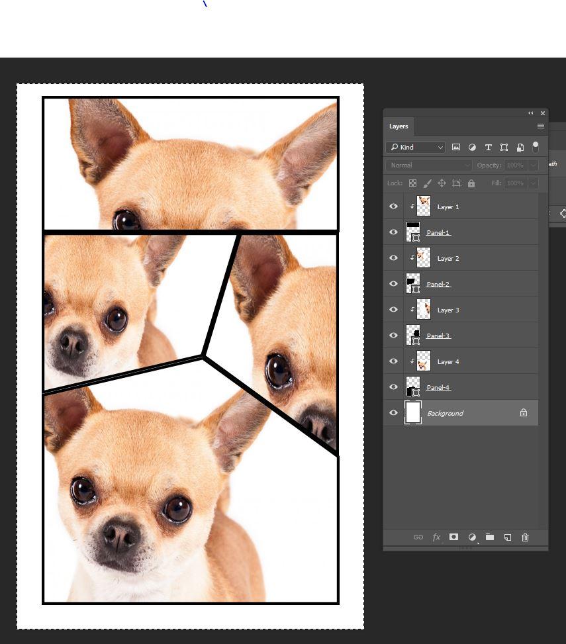Select Background layer name

(x=446, y=413)
